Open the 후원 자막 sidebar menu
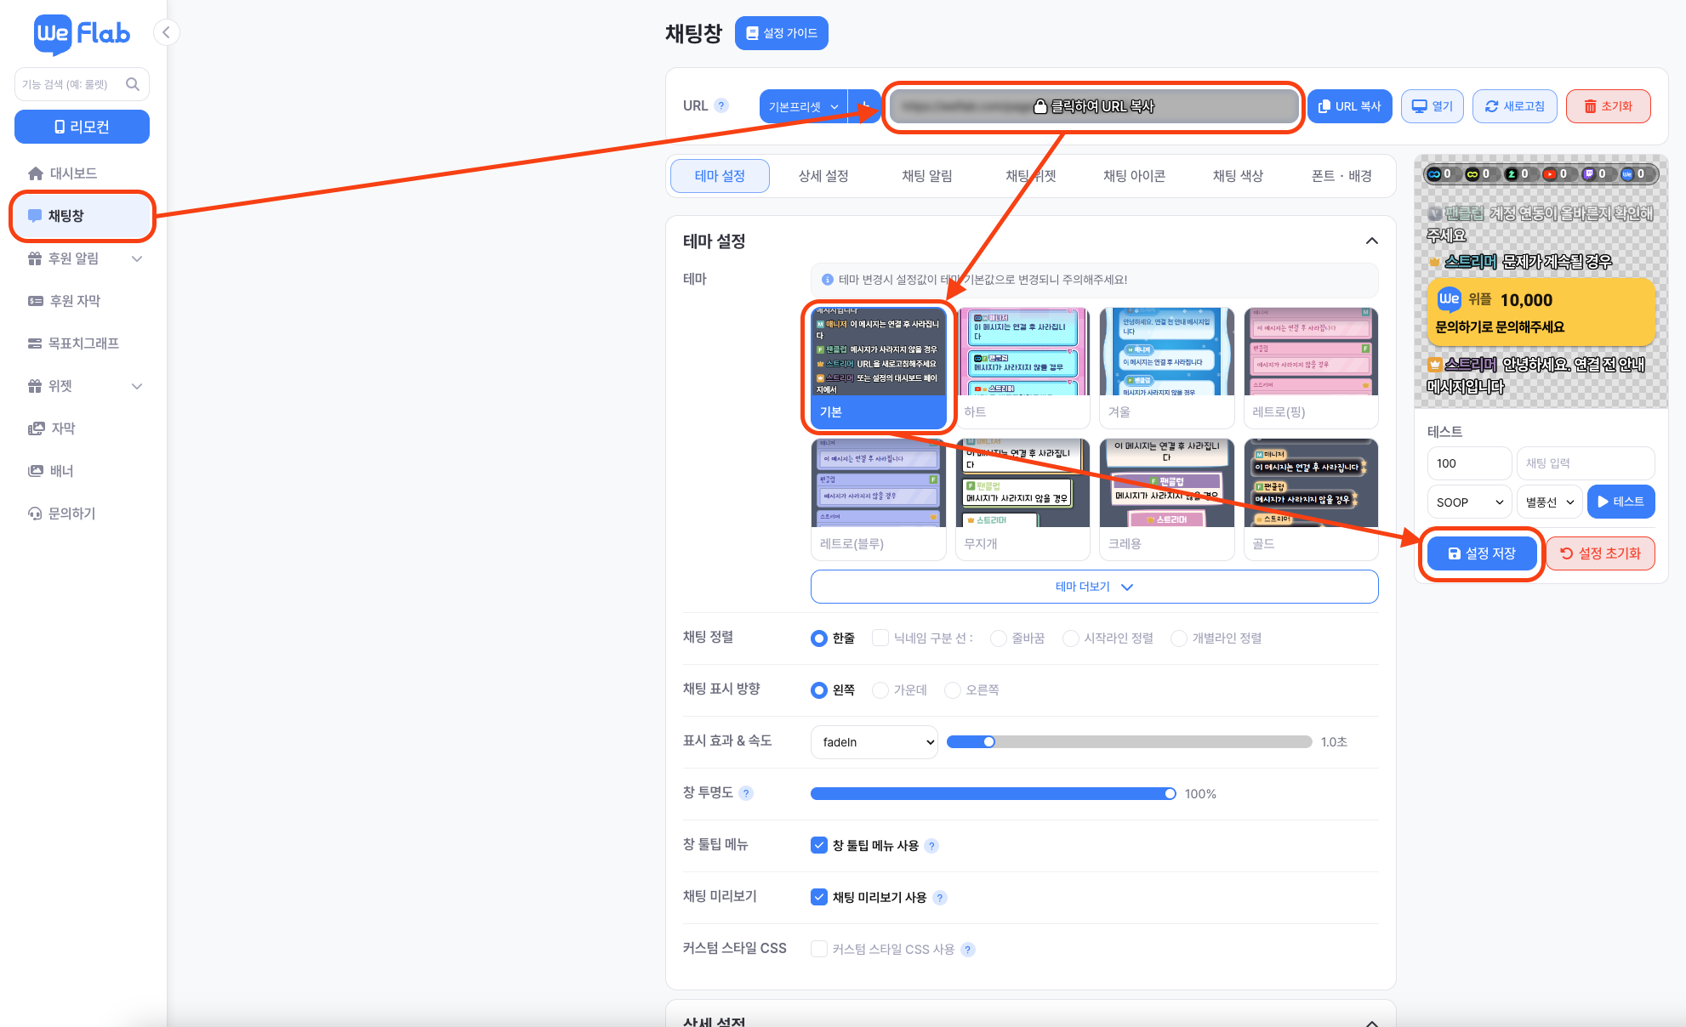This screenshot has width=1686, height=1027. point(75,301)
